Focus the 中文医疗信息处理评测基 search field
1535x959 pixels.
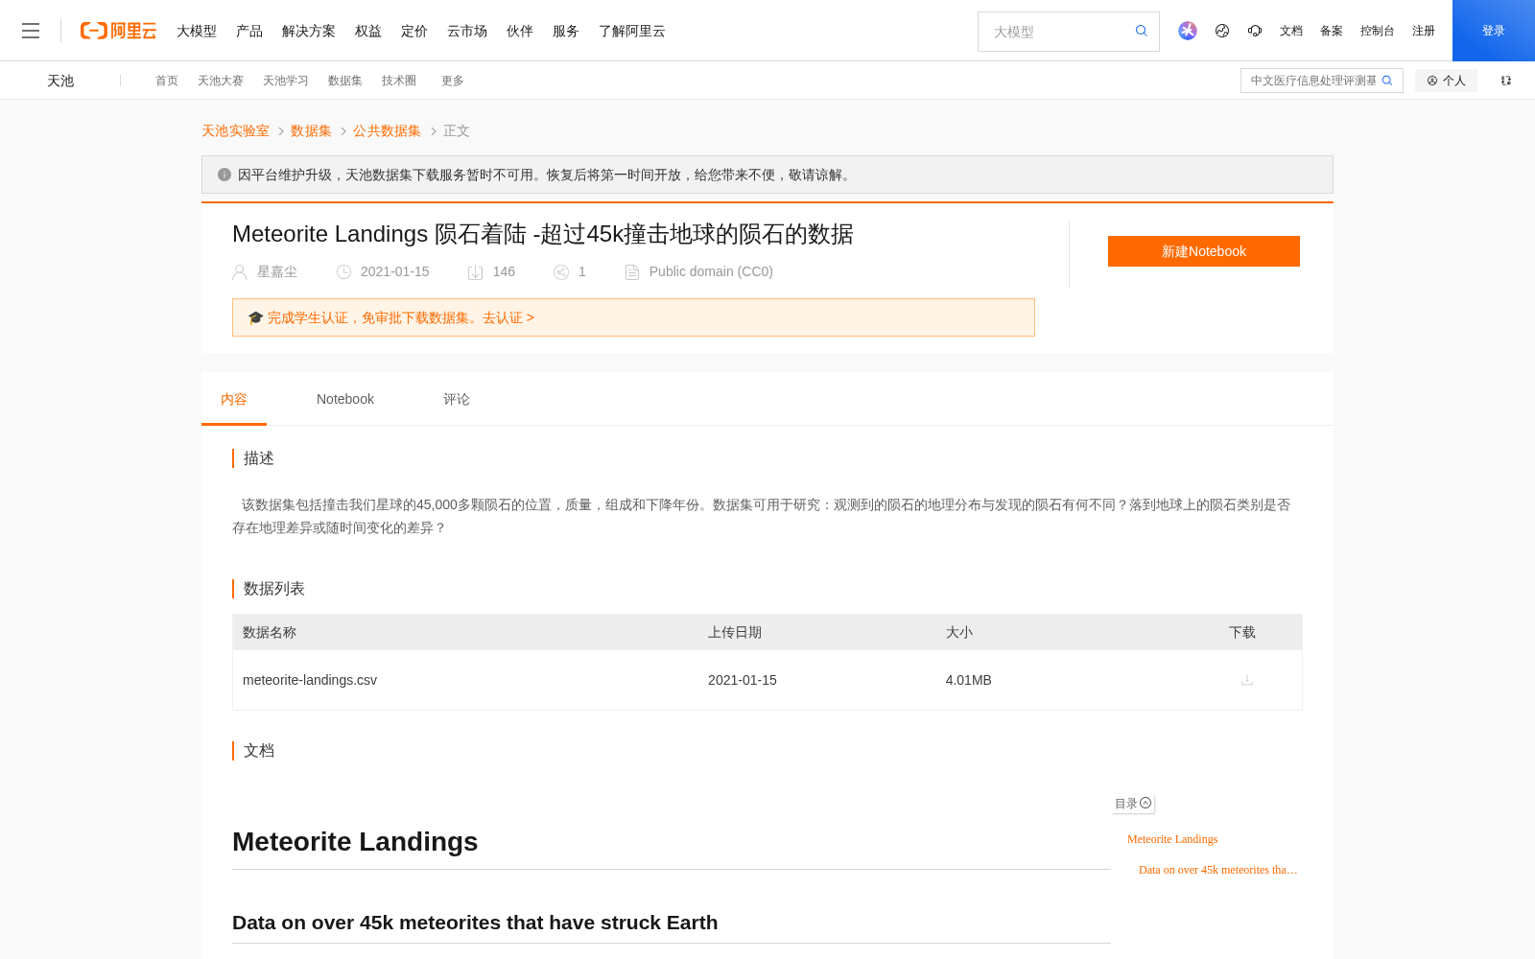pos(1312,81)
